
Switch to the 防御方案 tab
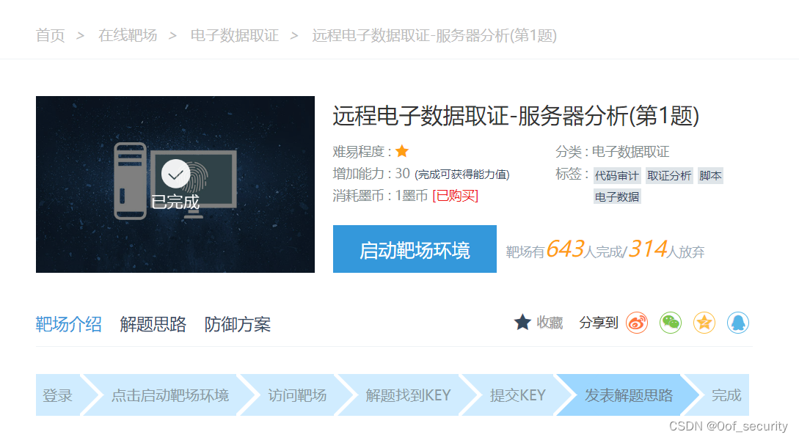click(238, 324)
